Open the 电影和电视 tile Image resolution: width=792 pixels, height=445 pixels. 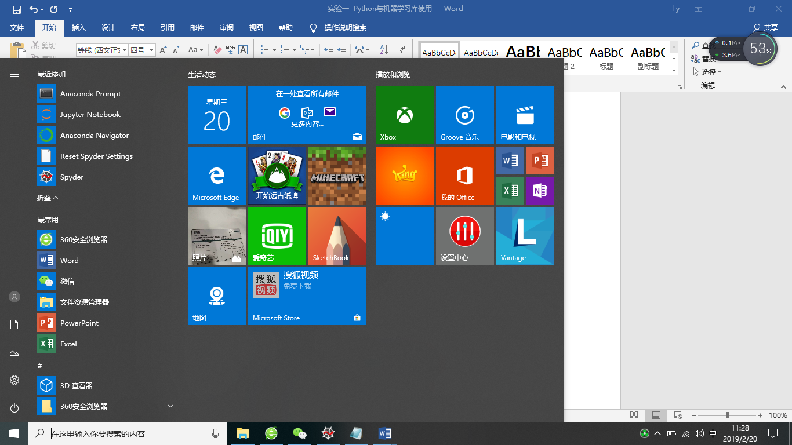[525, 115]
